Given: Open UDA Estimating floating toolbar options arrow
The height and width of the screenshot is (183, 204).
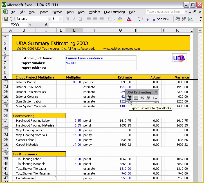Looking at the screenshot, I should [x=156, y=92].
